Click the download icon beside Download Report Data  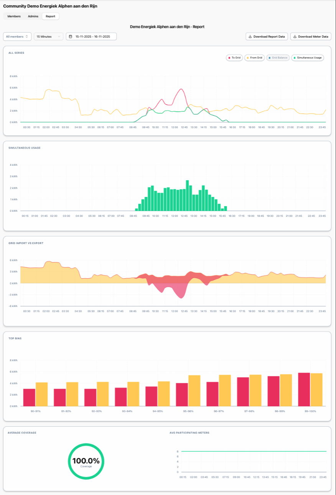pos(250,36)
